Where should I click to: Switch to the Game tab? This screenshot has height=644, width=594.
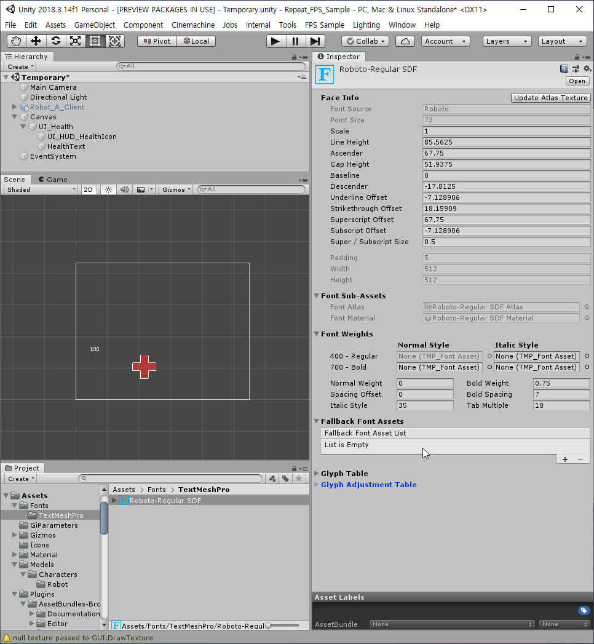(x=53, y=180)
